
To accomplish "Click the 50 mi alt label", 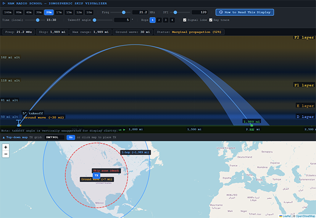I will pyautogui.click(x=9, y=117).
